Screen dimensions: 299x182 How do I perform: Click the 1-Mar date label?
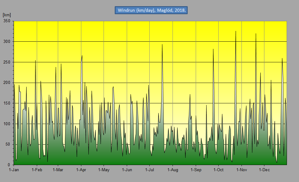[58, 170]
